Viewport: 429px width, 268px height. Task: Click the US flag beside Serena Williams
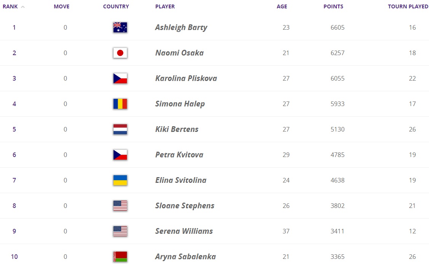[x=120, y=231]
